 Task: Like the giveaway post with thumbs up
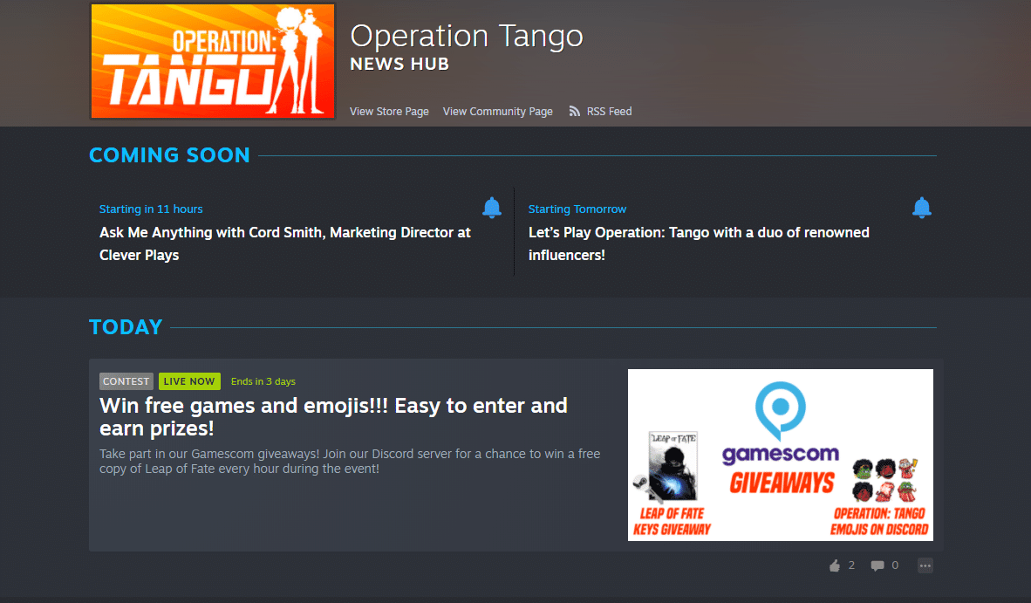835,565
